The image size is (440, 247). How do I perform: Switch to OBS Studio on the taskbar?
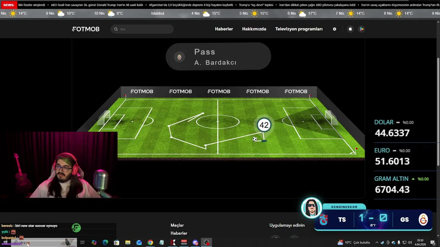[x=206, y=243]
